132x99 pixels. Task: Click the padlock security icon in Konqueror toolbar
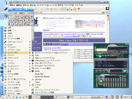pos(75,9)
